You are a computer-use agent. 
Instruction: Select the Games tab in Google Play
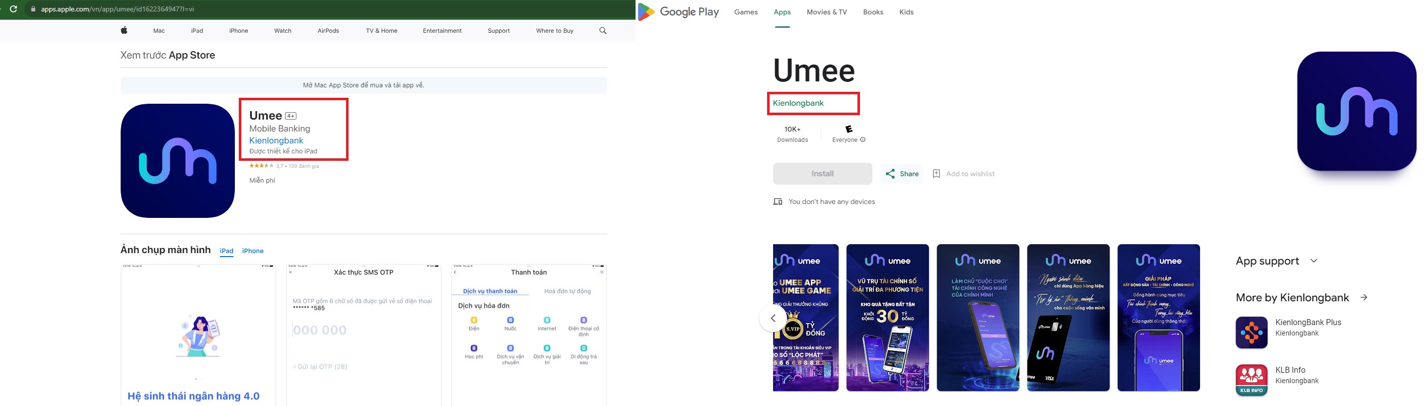pyautogui.click(x=746, y=12)
